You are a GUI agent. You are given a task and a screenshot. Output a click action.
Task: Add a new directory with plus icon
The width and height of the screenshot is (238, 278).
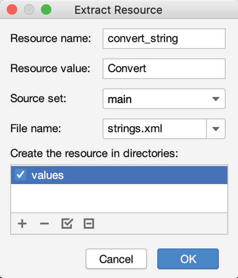[22, 224]
